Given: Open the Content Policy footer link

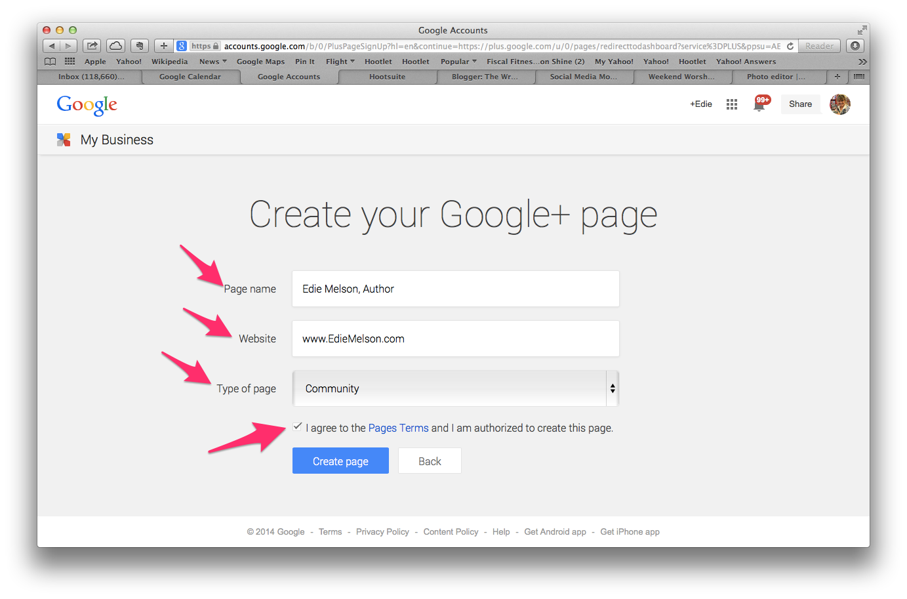Looking at the screenshot, I should coord(451,531).
